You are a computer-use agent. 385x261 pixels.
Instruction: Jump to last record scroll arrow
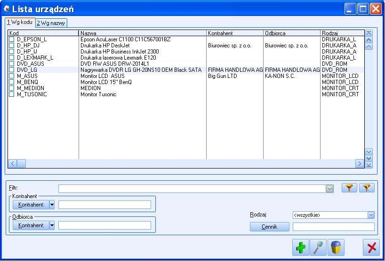point(369,165)
